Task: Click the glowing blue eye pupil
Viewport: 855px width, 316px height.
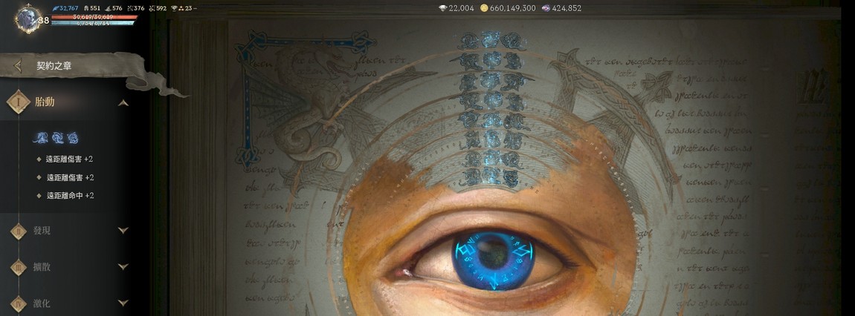Action: [x=491, y=259]
